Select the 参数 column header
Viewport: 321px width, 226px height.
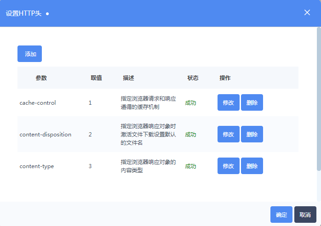click(x=41, y=78)
